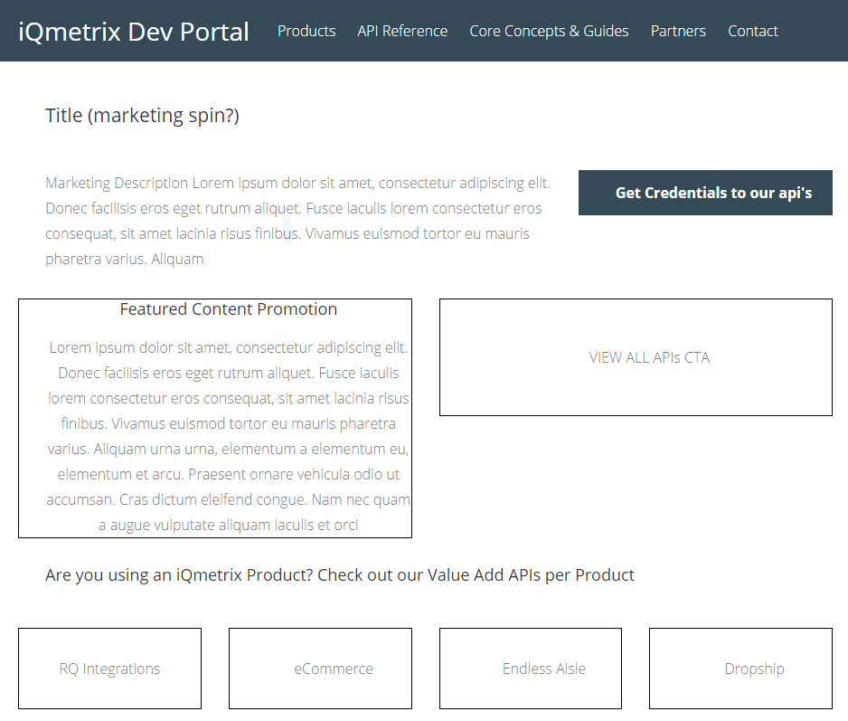The image size is (848, 721).
Task: Open the Partners navigation link
Action: (678, 32)
